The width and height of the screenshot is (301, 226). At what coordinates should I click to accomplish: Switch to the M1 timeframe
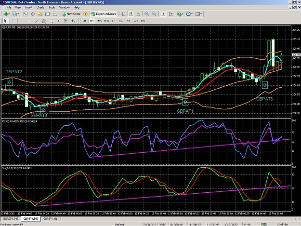(84, 21)
